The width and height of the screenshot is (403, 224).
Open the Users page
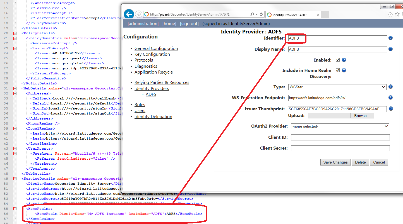point(140,111)
